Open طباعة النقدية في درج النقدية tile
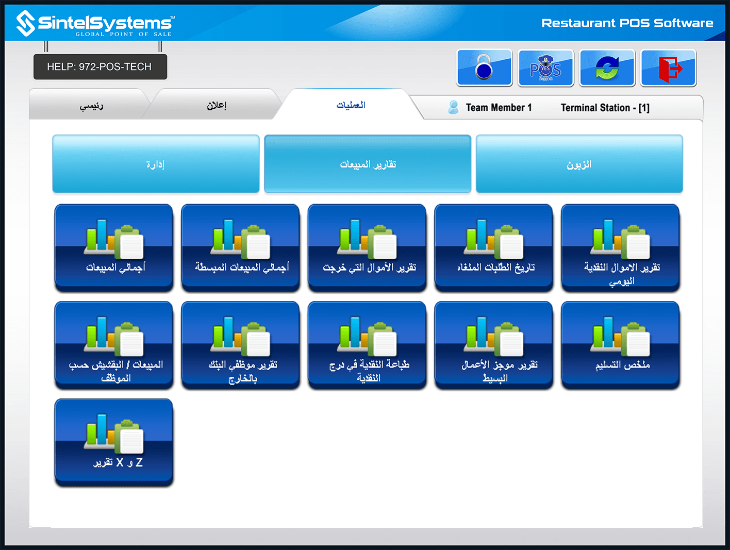 click(367, 345)
